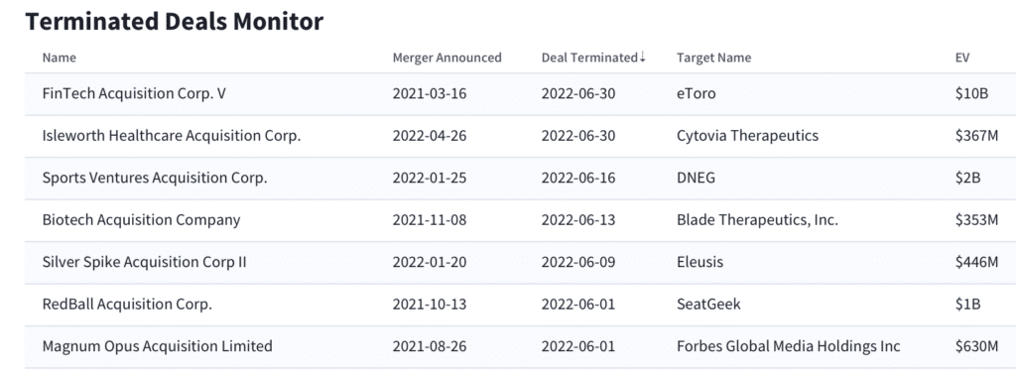
Task: Open RedBall Acquisition Corp. row
Action: [x=520, y=305]
